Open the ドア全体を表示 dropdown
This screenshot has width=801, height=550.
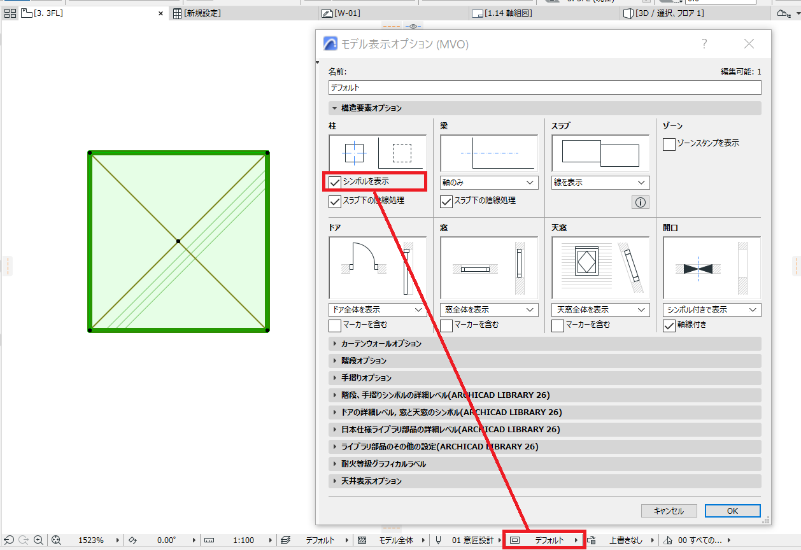pyautogui.click(x=378, y=310)
